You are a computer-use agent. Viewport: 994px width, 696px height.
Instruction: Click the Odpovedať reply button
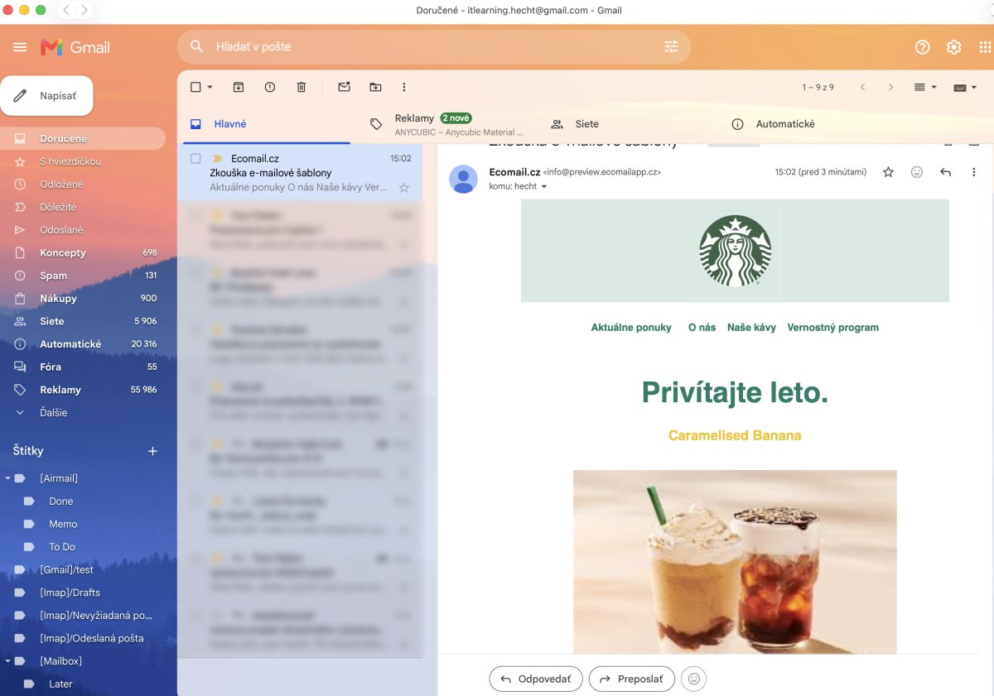[536, 679]
